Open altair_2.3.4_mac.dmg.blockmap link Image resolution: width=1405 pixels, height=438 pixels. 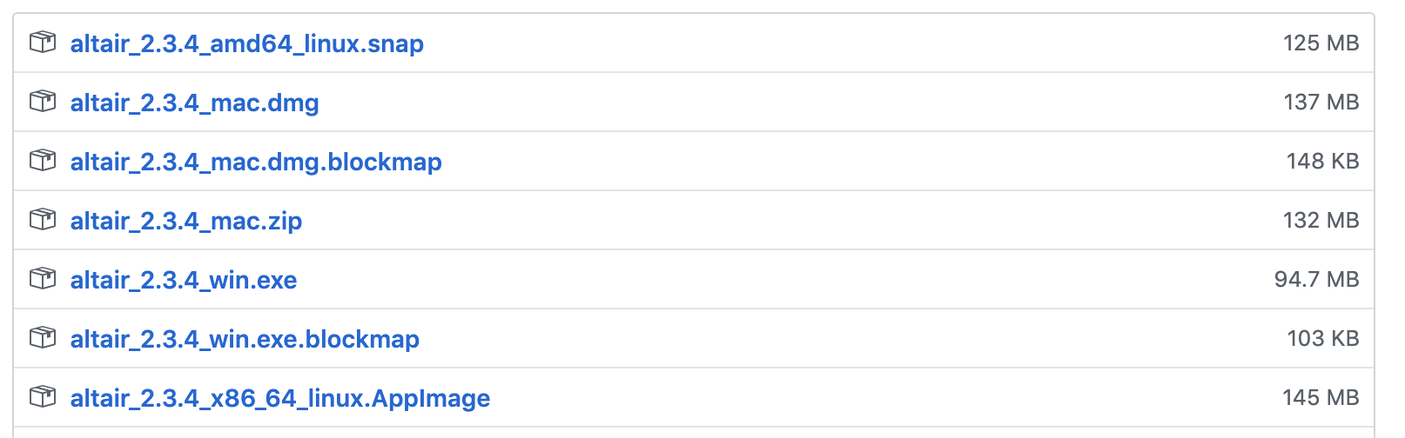[256, 162]
